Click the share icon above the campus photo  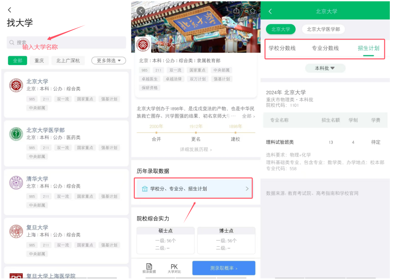pyautogui.click(x=236, y=11)
